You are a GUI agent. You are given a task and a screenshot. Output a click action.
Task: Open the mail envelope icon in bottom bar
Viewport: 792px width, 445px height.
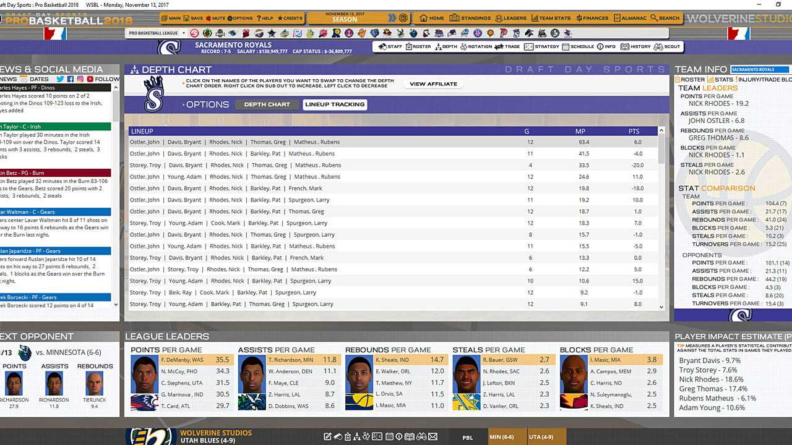(433, 437)
